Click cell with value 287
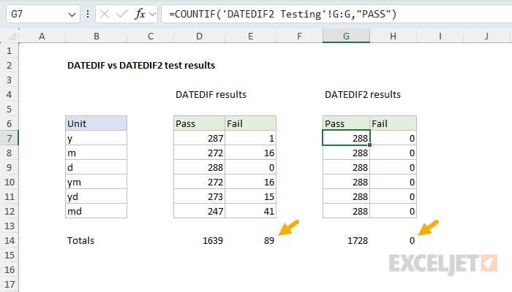The image size is (512, 292). [199, 138]
